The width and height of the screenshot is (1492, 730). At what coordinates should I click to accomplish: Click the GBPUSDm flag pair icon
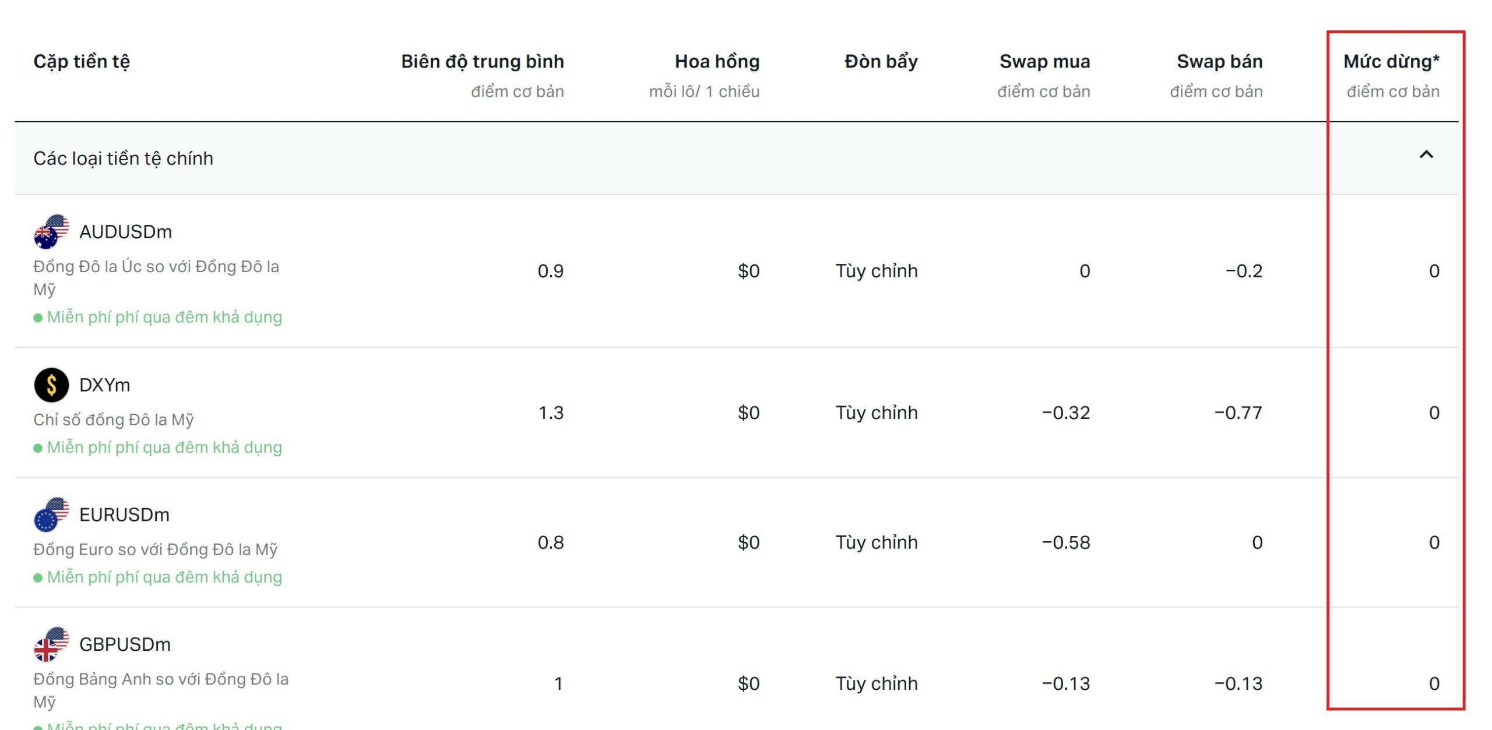(51, 645)
